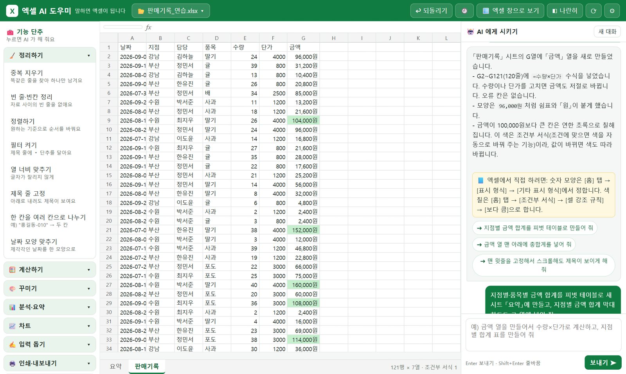Choose 열 너비 맞추기 in the sidebar
This screenshot has width=626, height=374.
[x=50, y=173]
